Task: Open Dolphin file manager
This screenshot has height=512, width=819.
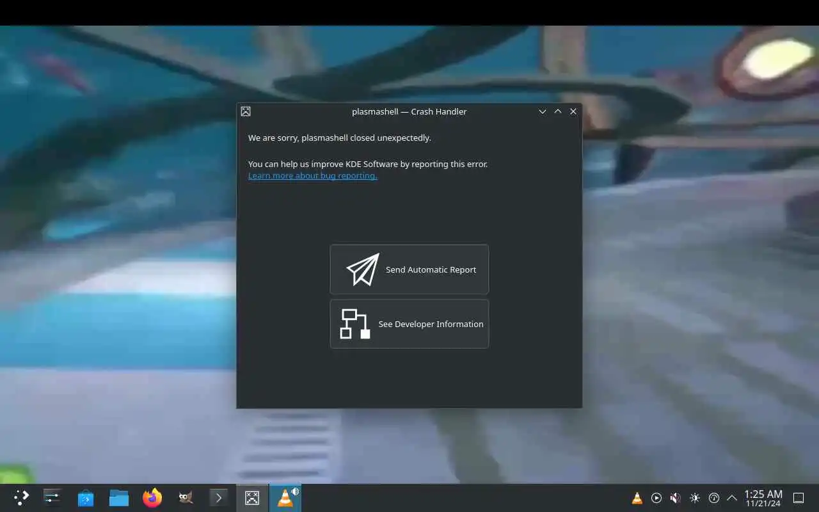Action: click(119, 498)
